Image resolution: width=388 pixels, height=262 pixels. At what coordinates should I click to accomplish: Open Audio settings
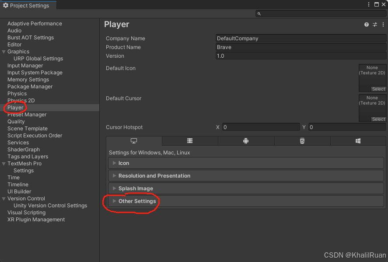[x=14, y=31]
